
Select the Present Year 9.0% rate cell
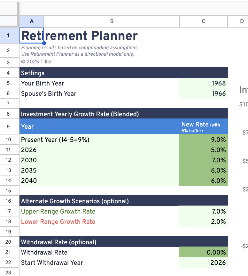204,140
